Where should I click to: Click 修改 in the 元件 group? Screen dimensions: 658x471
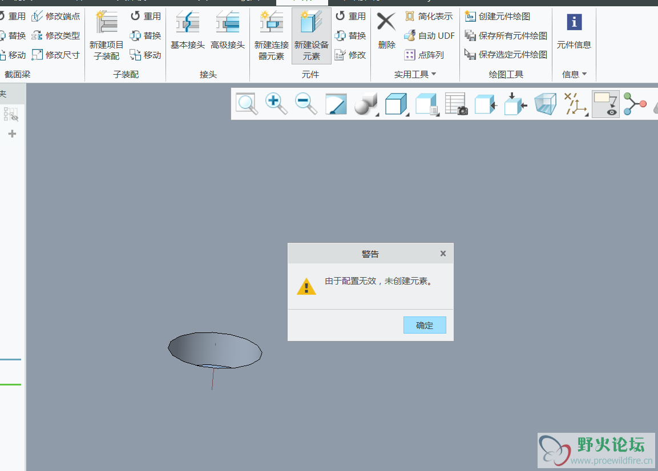click(351, 55)
